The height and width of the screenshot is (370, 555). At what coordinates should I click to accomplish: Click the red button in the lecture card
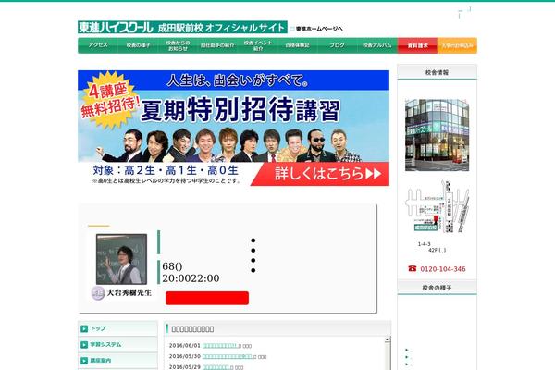pyautogui.click(x=207, y=298)
